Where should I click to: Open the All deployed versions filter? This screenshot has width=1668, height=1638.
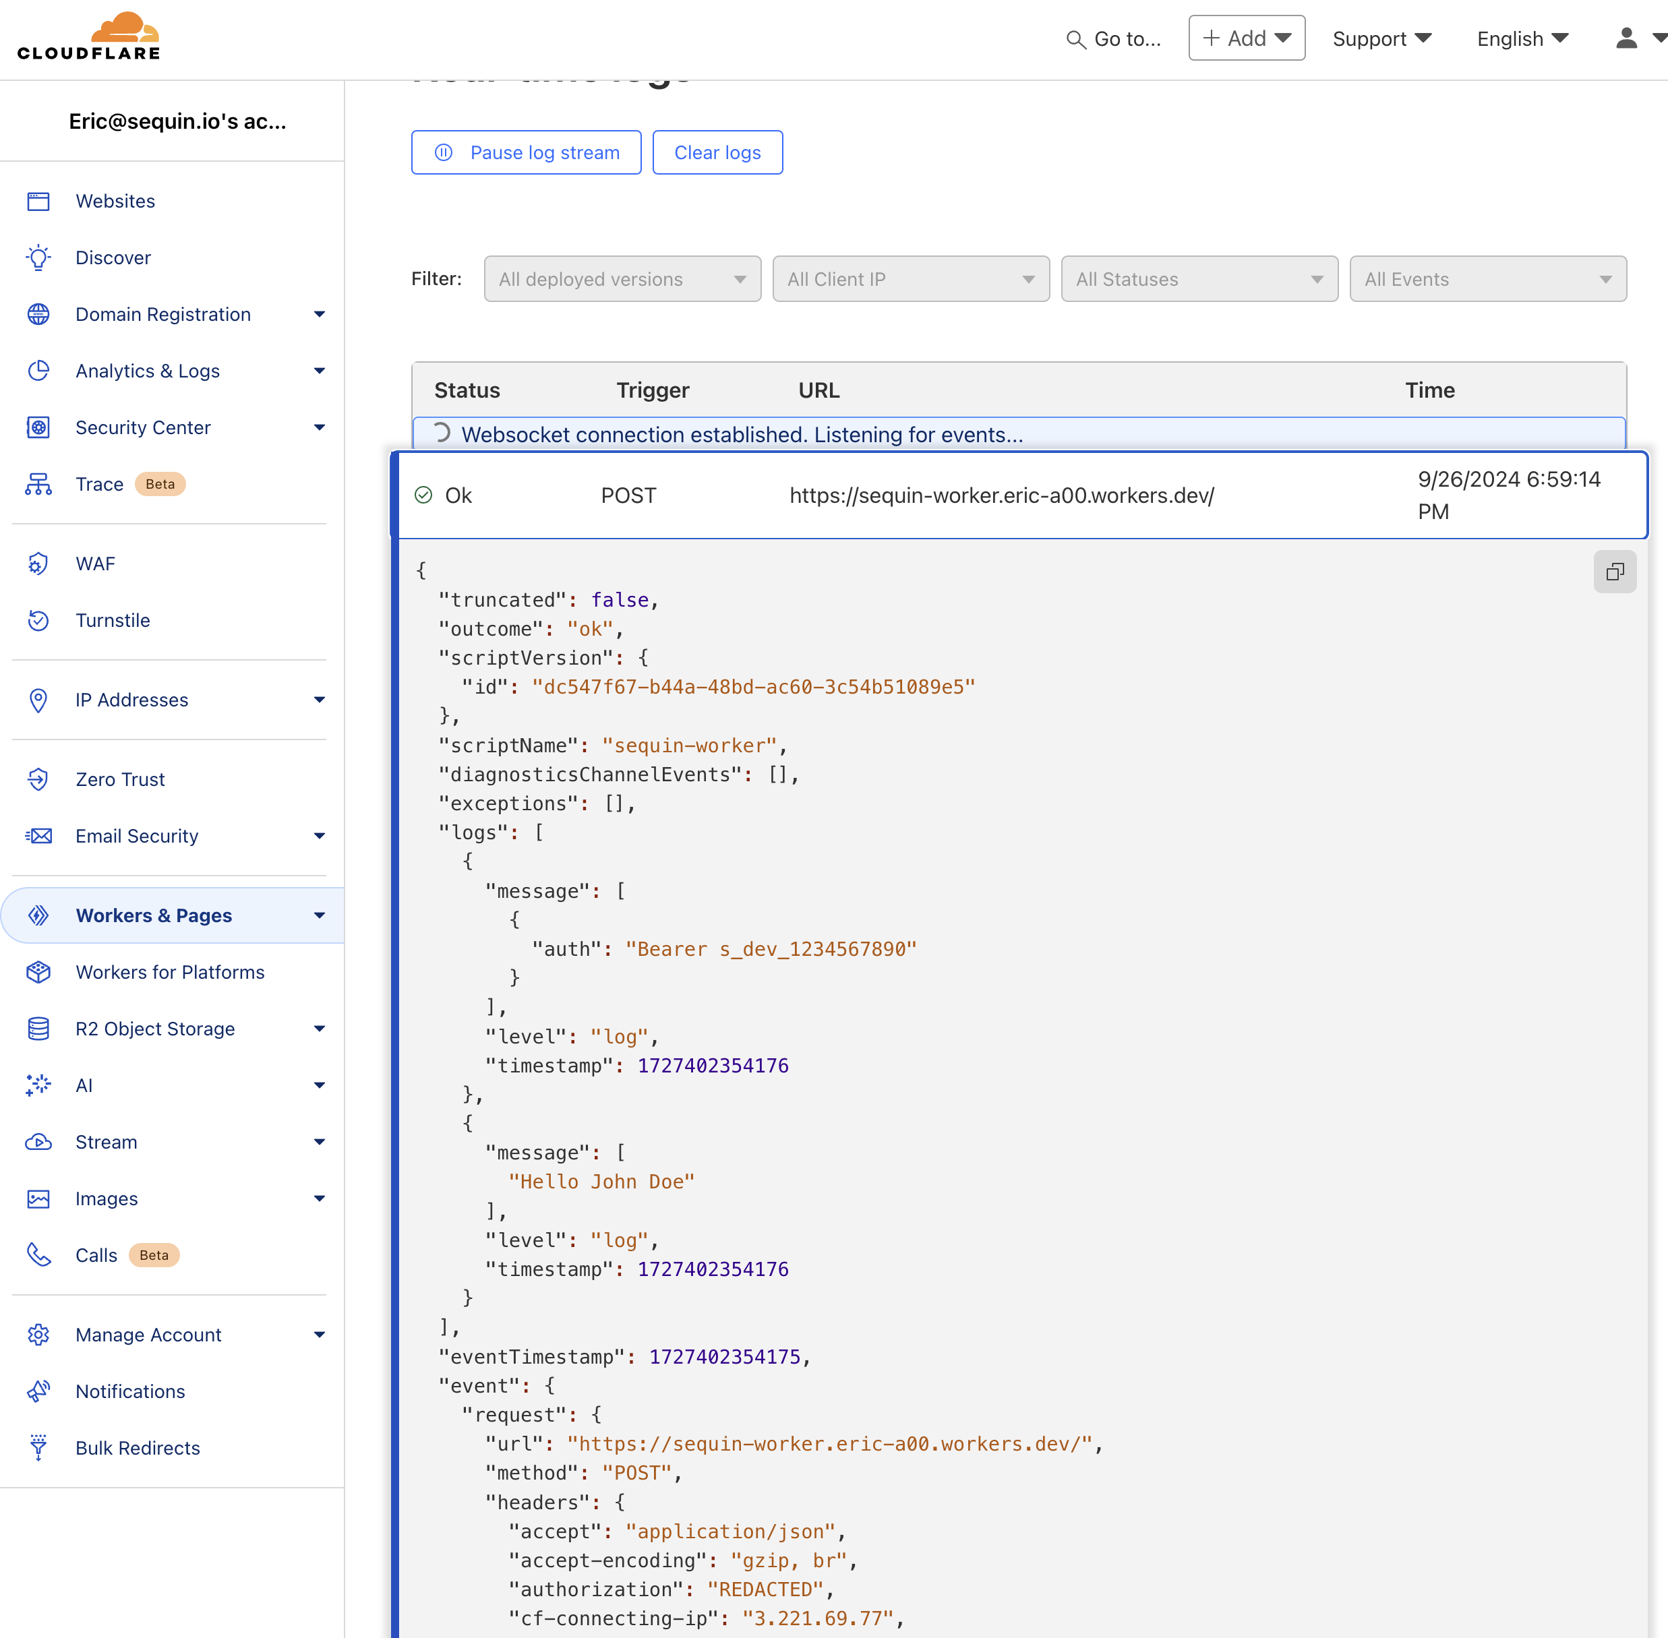point(622,279)
